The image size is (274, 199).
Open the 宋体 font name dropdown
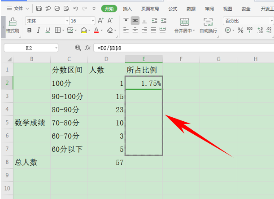click(x=67, y=21)
